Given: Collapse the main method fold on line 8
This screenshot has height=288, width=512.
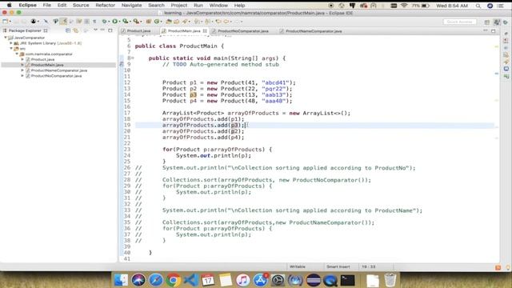Looking at the screenshot, I should pos(133,58).
